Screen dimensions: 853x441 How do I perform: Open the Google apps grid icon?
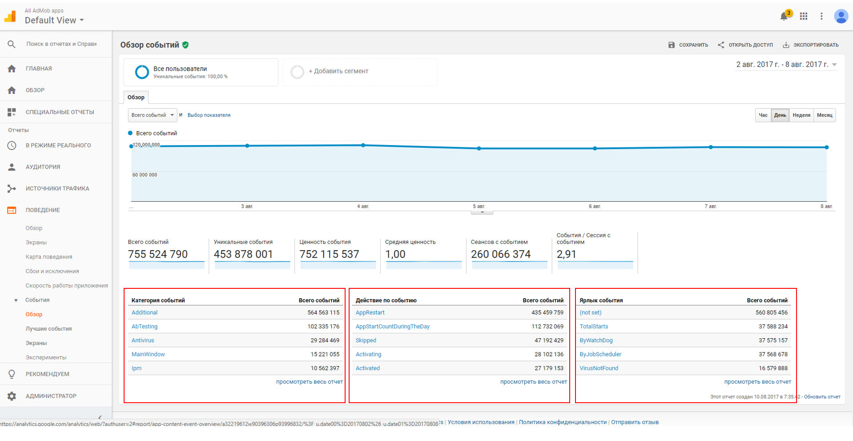click(804, 16)
